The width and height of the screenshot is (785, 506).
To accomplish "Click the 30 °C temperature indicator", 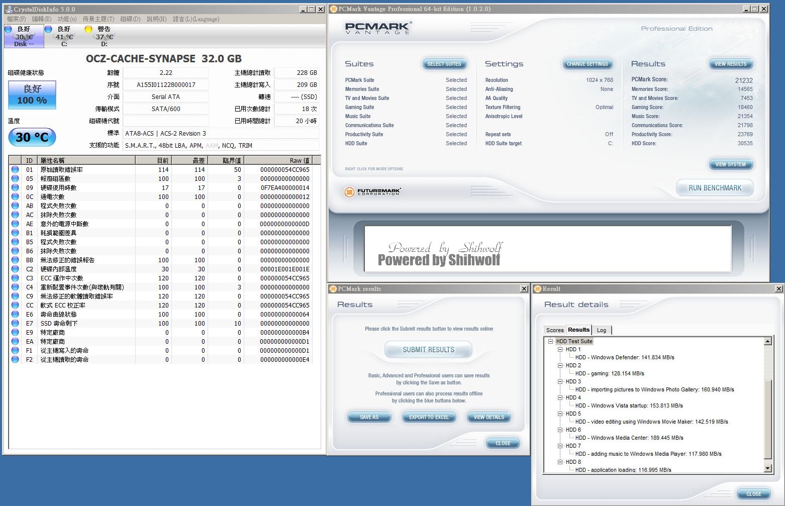I will [32, 137].
